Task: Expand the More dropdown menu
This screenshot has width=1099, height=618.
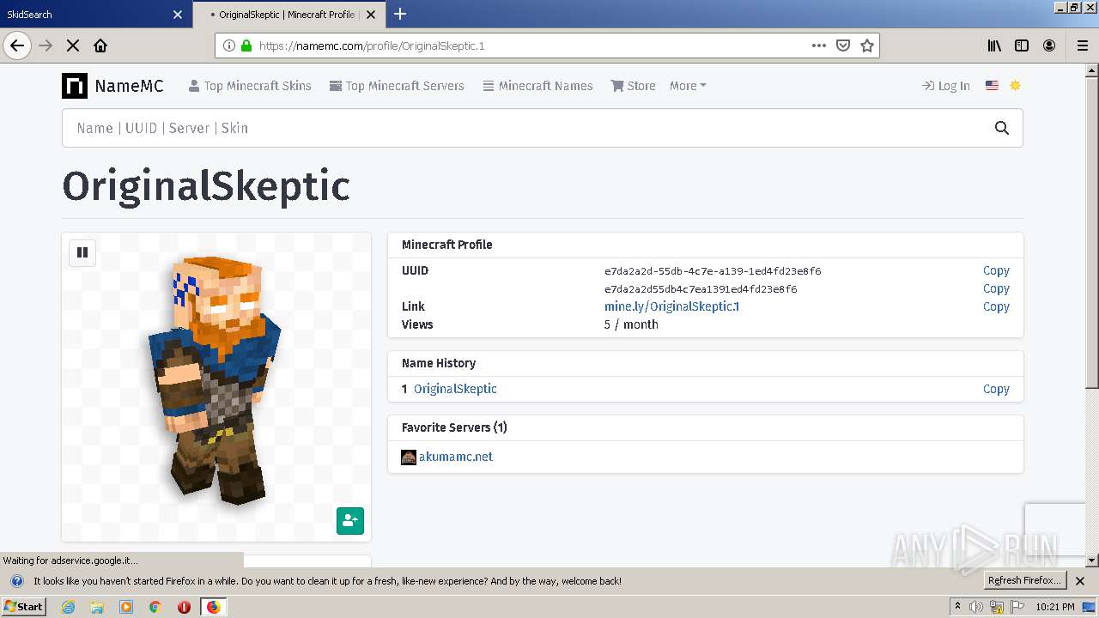Action: coord(688,86)
